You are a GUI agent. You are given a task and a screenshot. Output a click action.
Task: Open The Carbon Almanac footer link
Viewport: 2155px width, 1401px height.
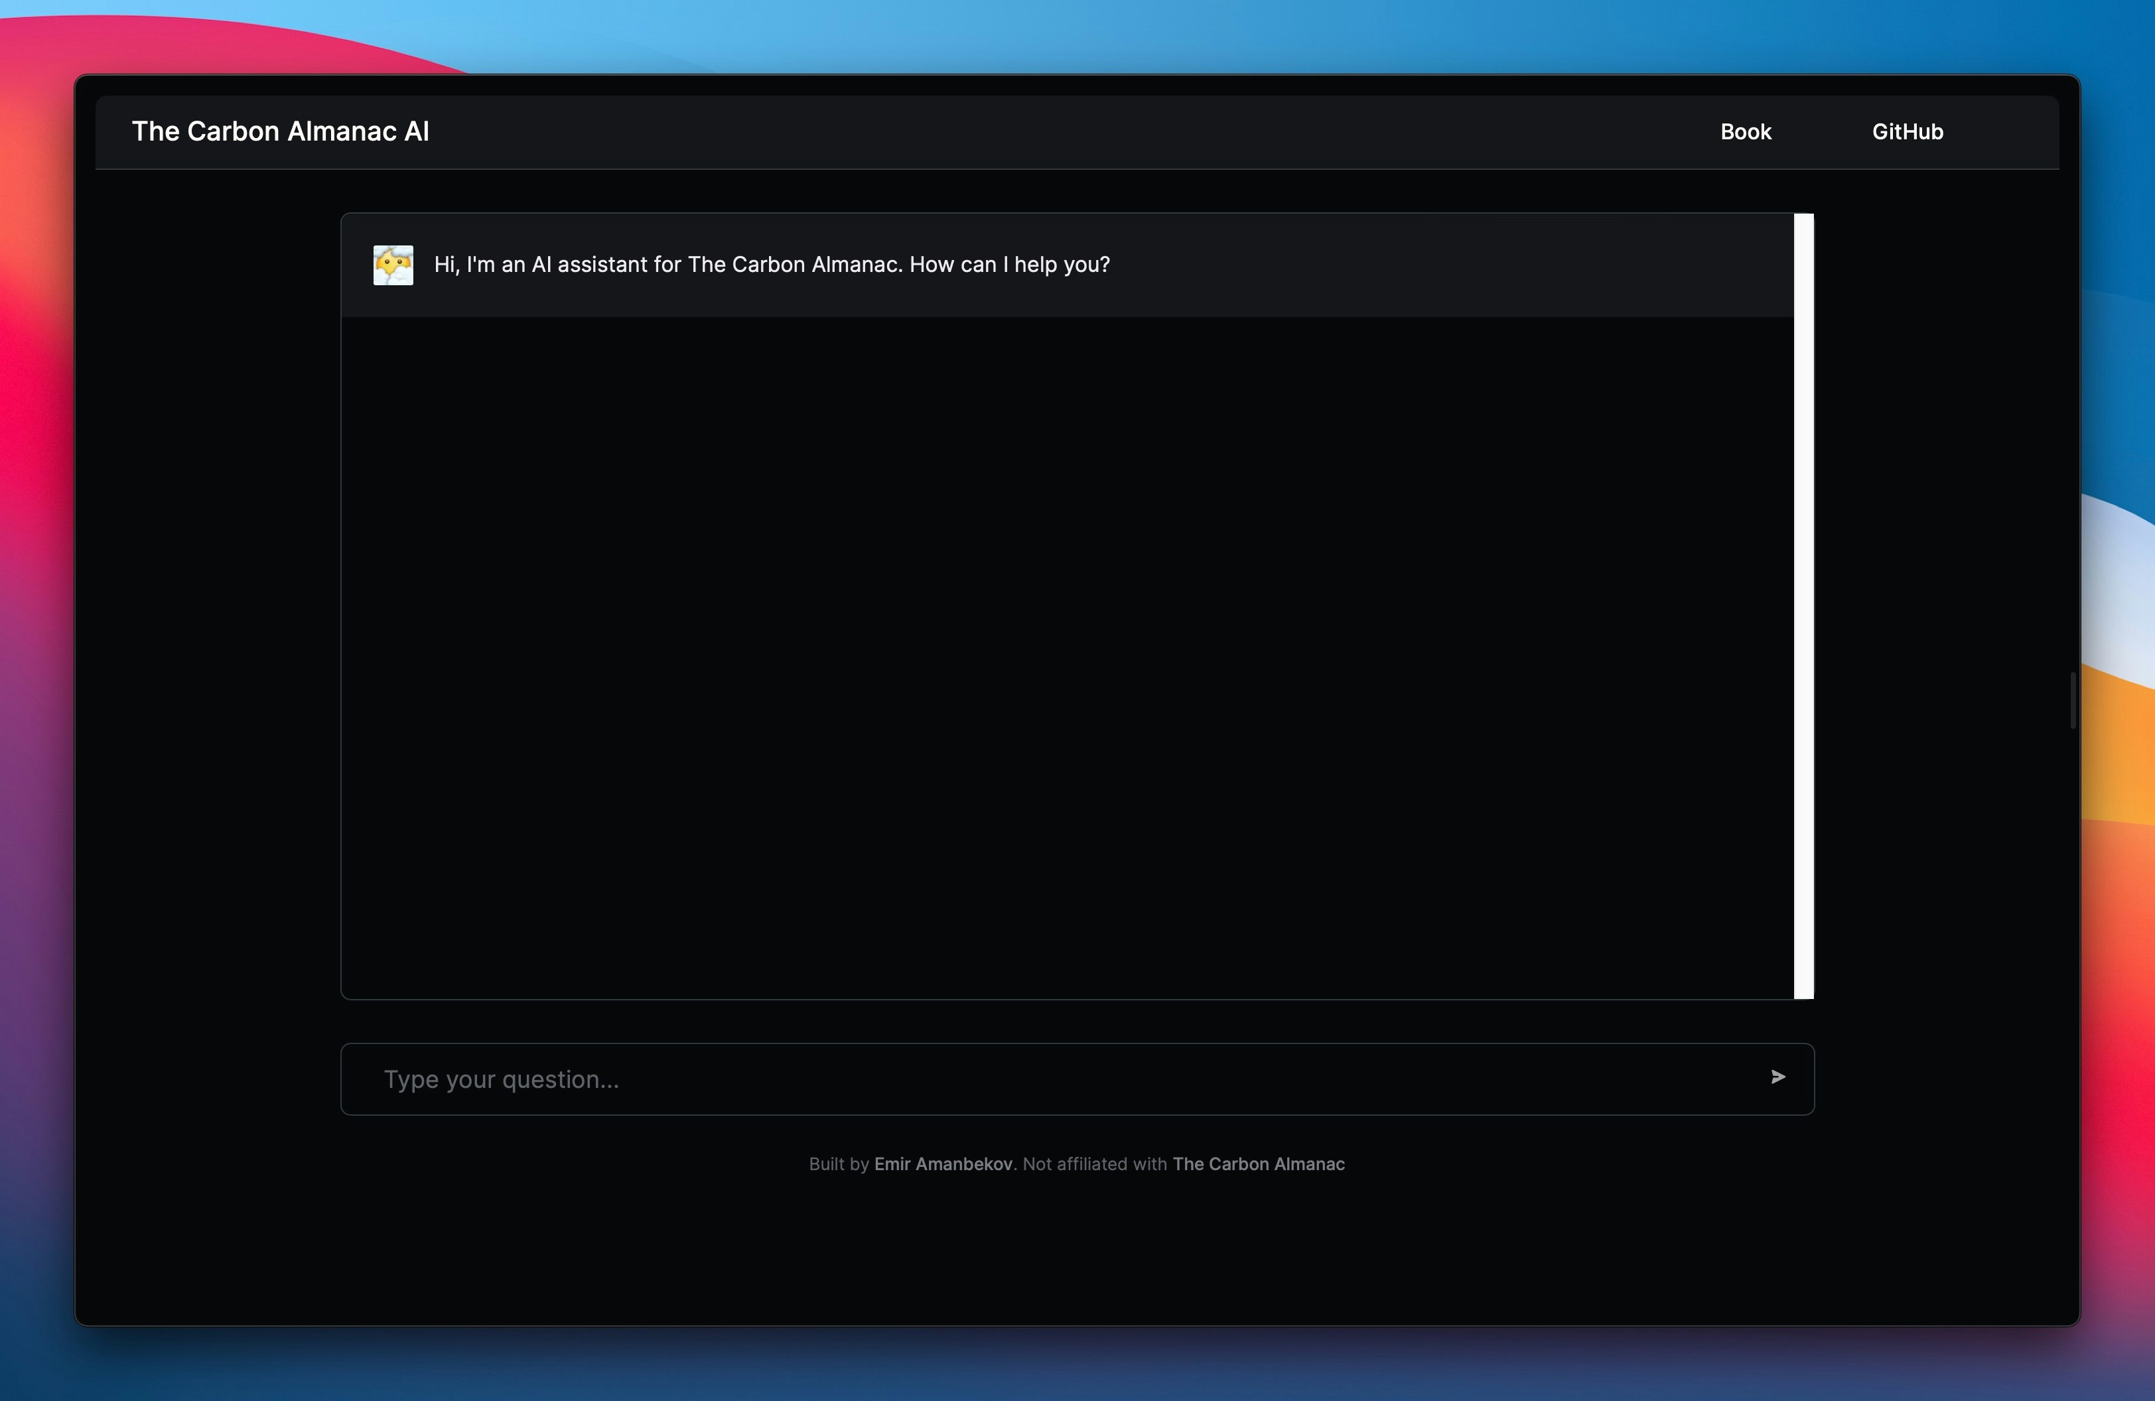point(1259,1165)
